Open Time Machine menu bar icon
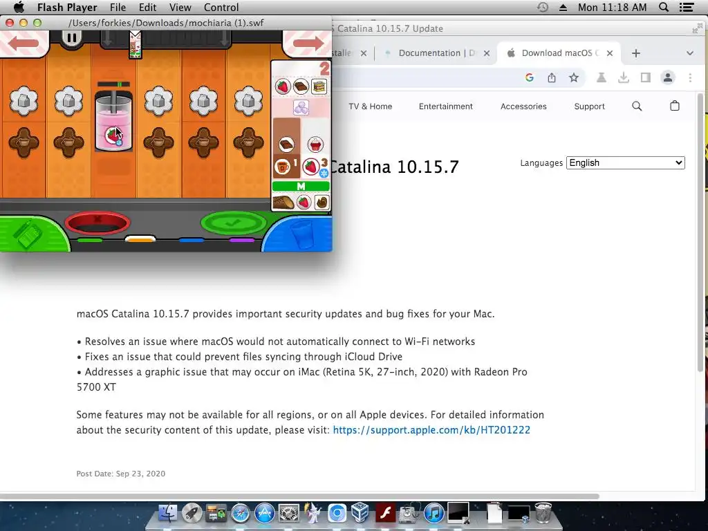The width and height of the screenshot is (708, 531). click(543, 7)
